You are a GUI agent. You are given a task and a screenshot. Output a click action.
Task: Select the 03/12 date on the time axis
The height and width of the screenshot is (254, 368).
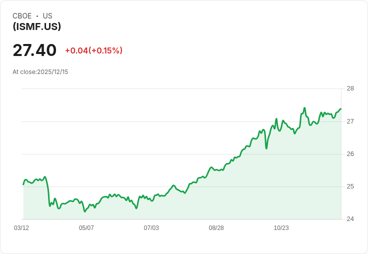[21, 228]
